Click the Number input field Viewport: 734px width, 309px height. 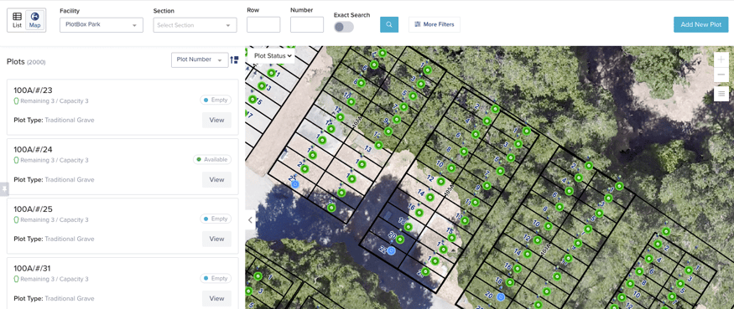[x=307, y=25]
